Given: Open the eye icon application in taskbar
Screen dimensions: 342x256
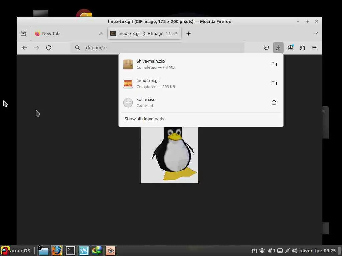Looking at the screenshot, I should (x=110, y=251).
